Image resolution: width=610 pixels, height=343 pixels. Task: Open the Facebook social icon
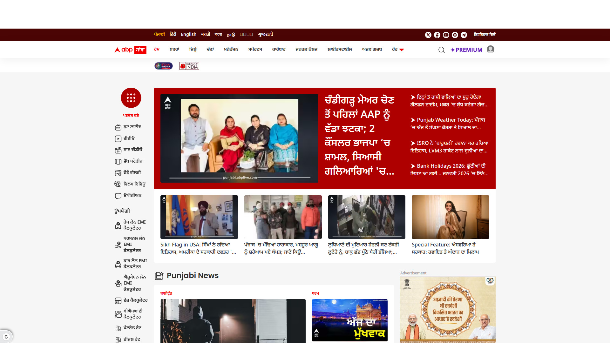(437, 35)
